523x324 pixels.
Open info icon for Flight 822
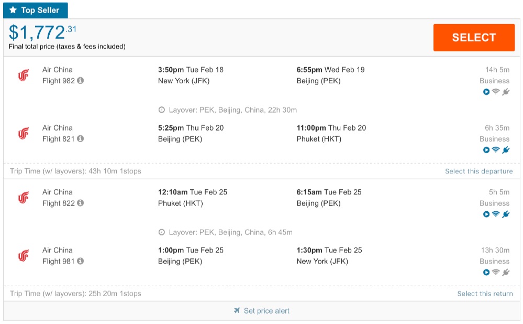[81, 203]
